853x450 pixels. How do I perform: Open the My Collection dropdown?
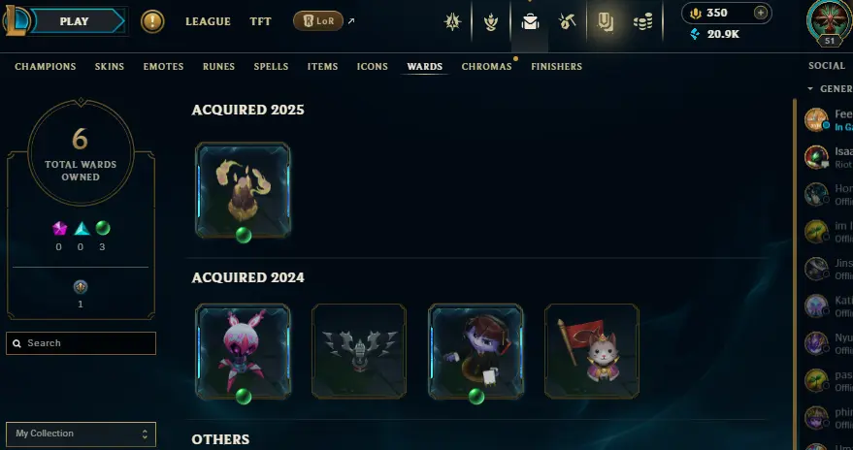pyautogui.click(x=82, y=434)
